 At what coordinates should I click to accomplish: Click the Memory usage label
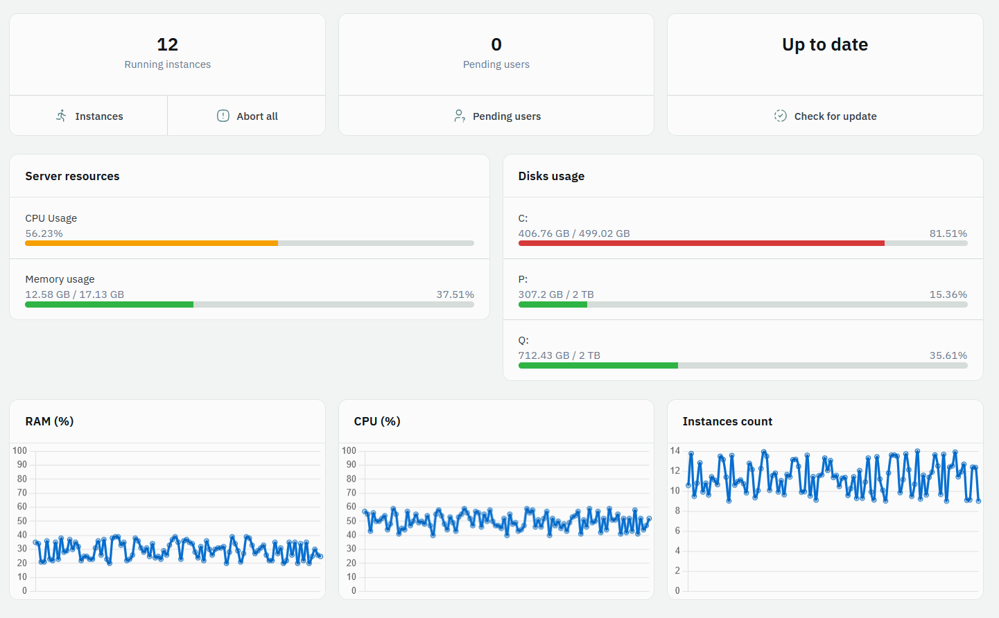tap(60, 279)
